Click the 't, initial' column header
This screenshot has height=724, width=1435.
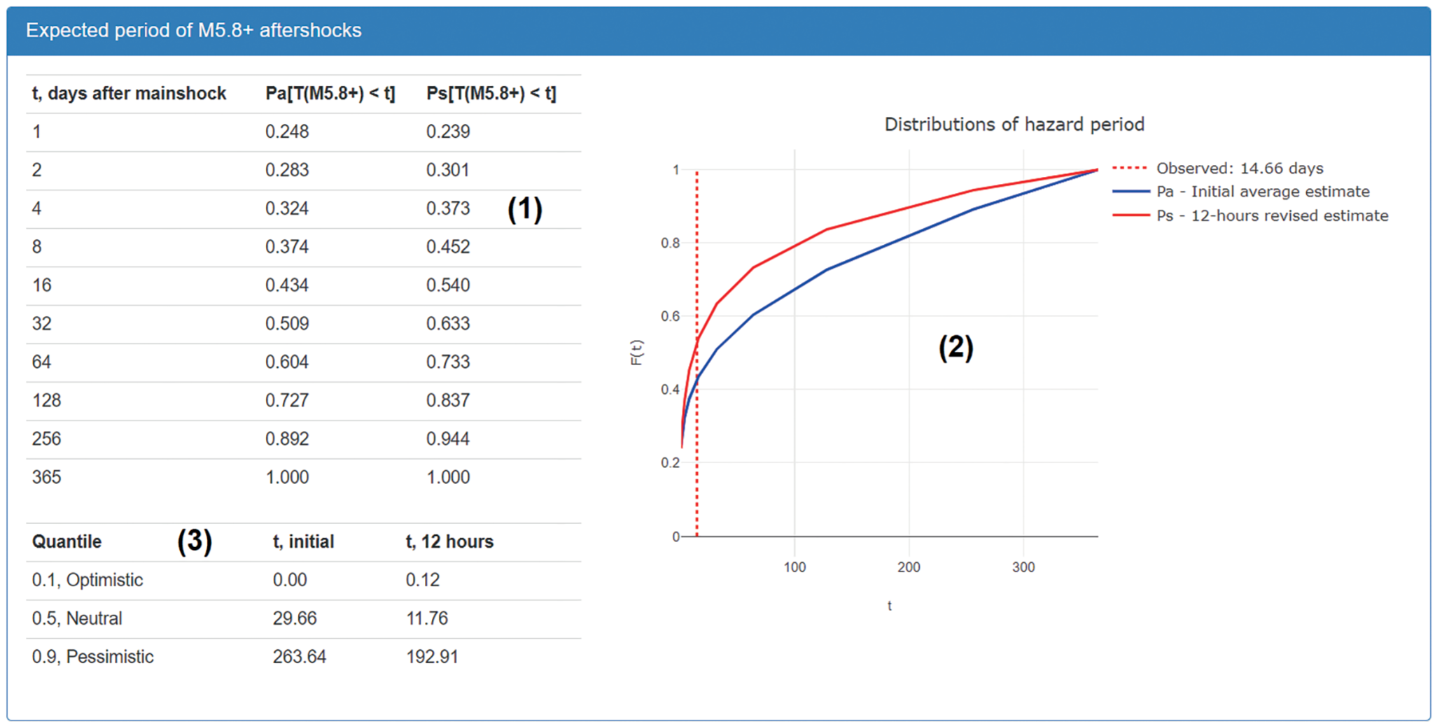click(x=303, y=542)
